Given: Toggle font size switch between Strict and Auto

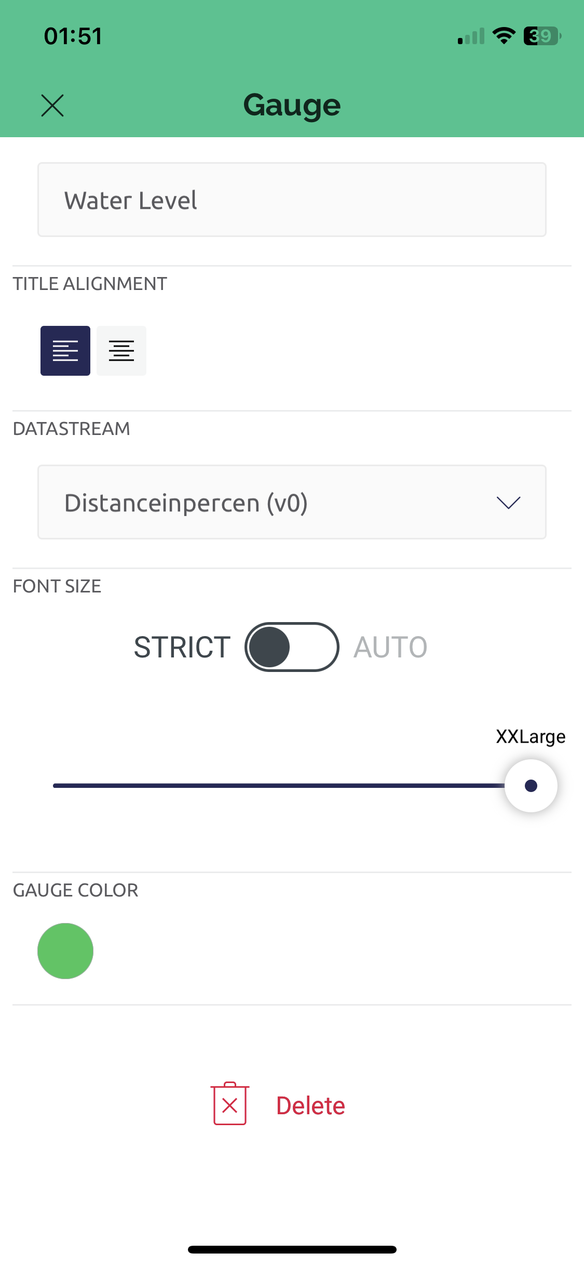Looking at the screenshot, I should coord(292,647).
